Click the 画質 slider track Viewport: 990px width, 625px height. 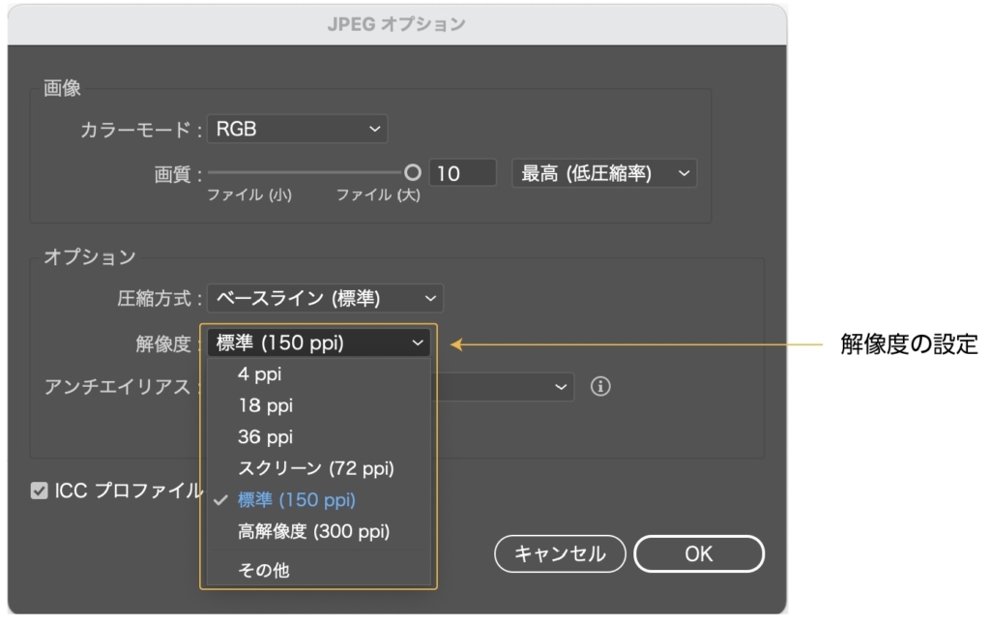[x=306, y=172]
